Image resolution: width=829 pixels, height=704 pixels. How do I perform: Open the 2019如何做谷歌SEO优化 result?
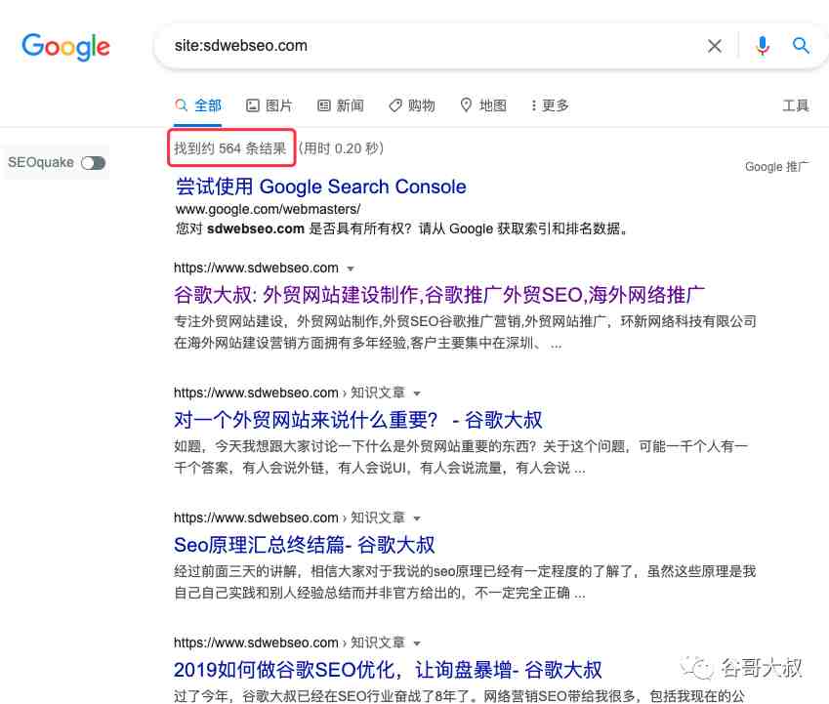(x=388, y=670)
